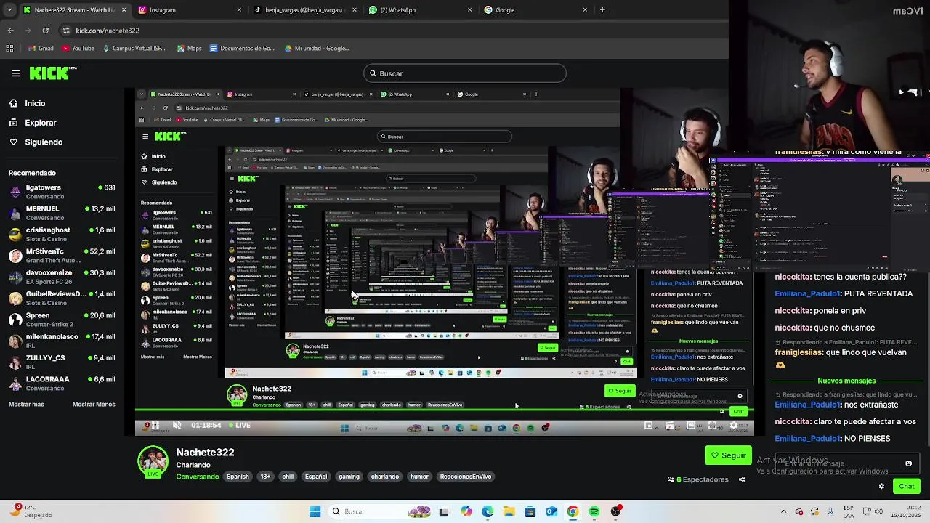The width and height of the screenshot is (930, 523).
Task: Expand list with Mostrar más
Action: (26, 405)
